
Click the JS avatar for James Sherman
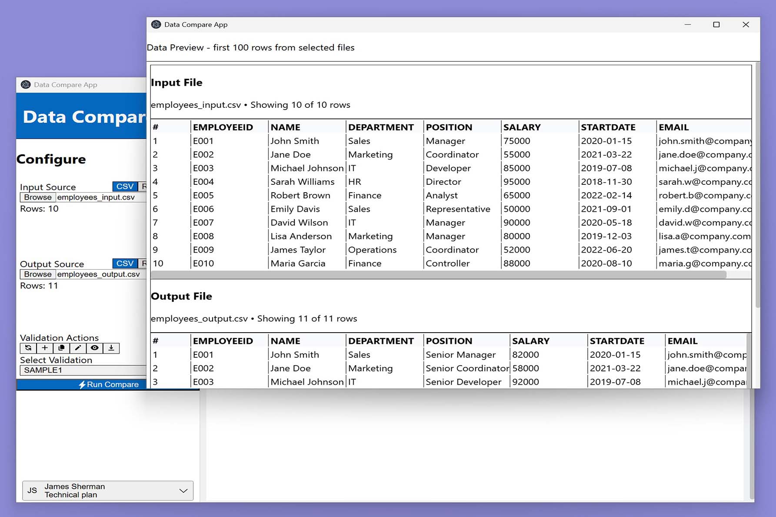(x=31, y=490)
